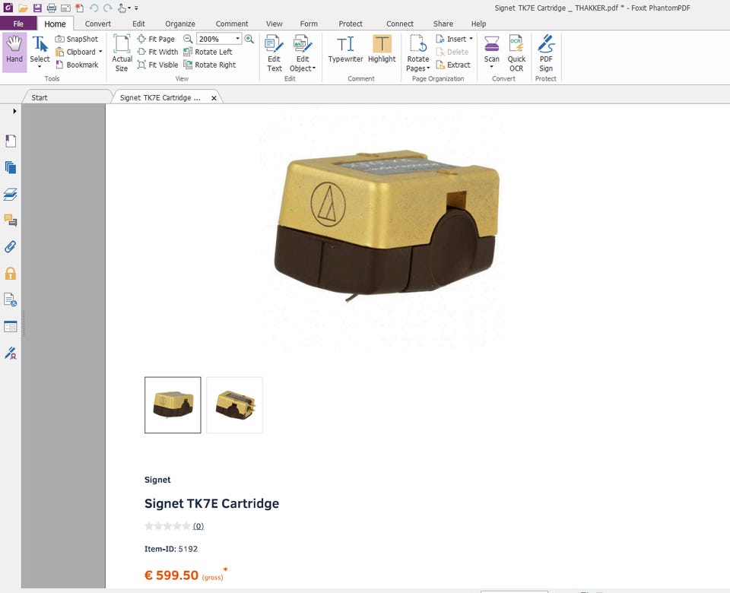This screenshot has height=593, width=730.
Task: Open the security lock panel
Action: [x=11, y=273]
